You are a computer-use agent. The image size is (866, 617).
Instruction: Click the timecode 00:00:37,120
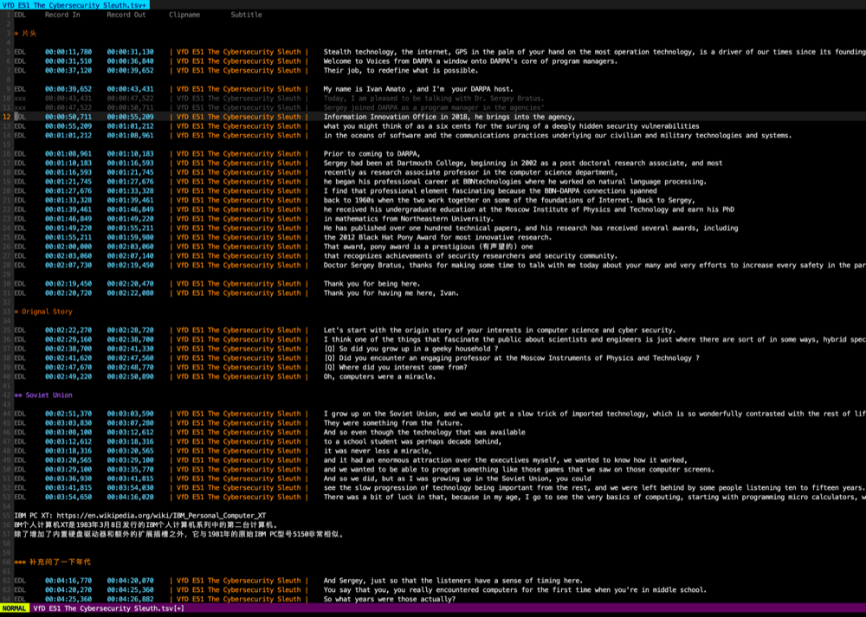[68, 71]
